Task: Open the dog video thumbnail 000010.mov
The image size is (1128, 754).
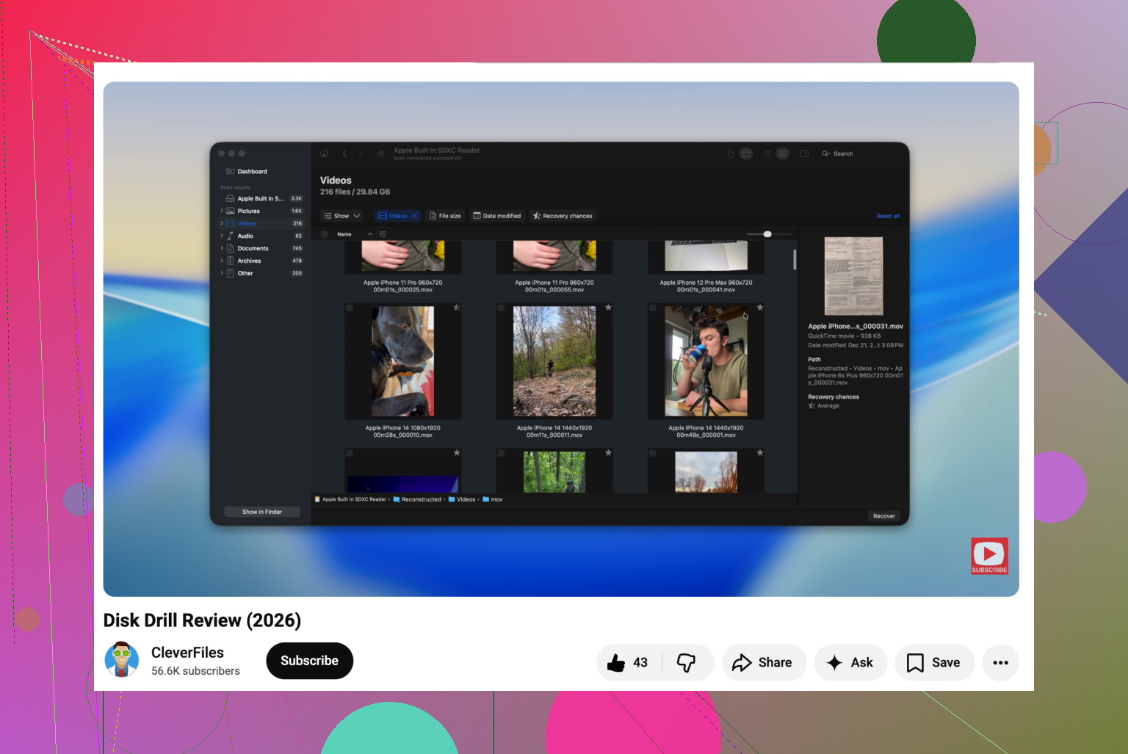Action: [402, 361]
